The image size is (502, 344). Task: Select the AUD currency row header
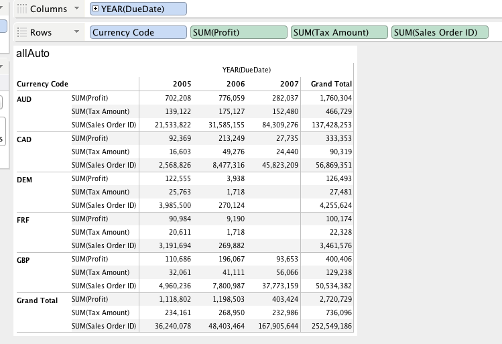coord(24,99)
